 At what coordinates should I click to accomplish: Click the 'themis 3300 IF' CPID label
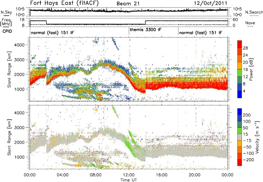coord(145,30)
